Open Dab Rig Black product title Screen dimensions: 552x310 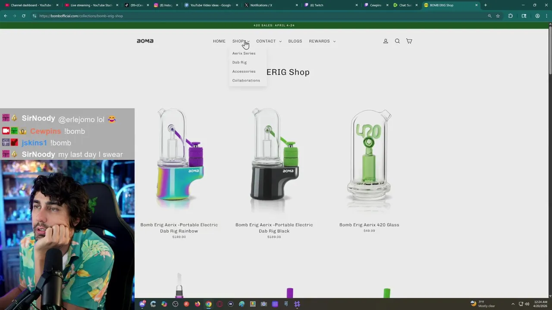pyautogui.click(x=274, y=228)
